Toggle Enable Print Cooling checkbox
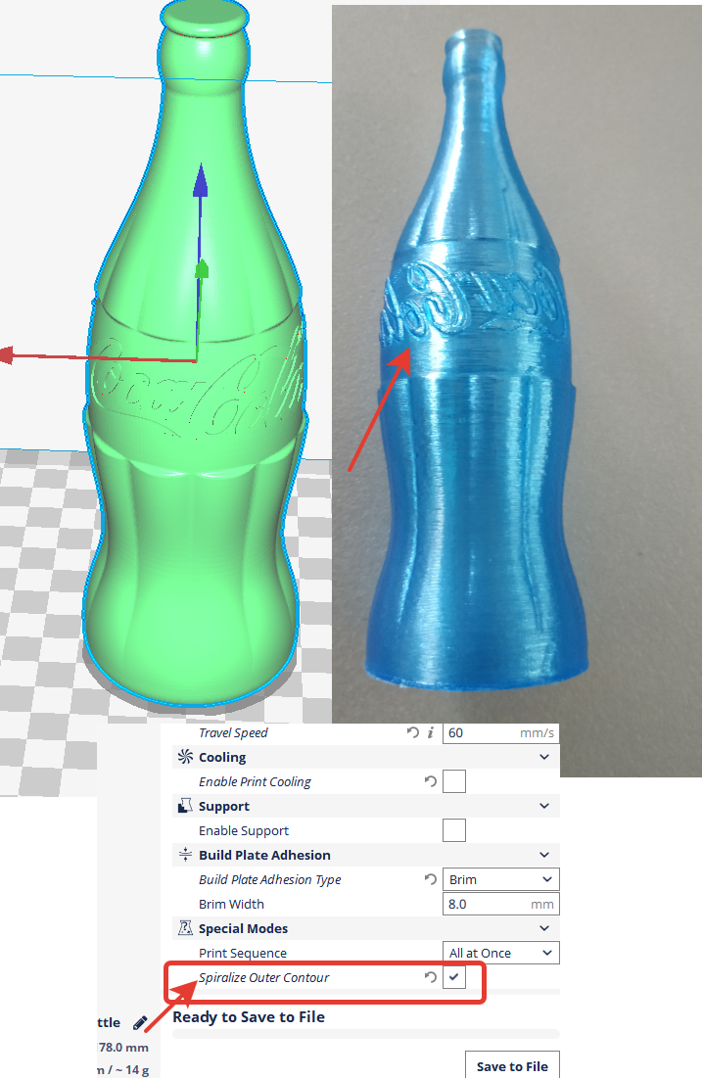Image resolution: width=703 pixels, height=1079 pixels. (454, 781)
